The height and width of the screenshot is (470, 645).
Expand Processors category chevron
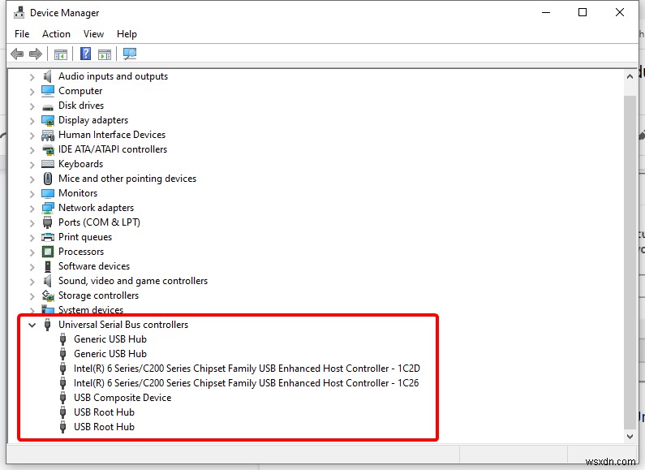click(x=32, y=252)
